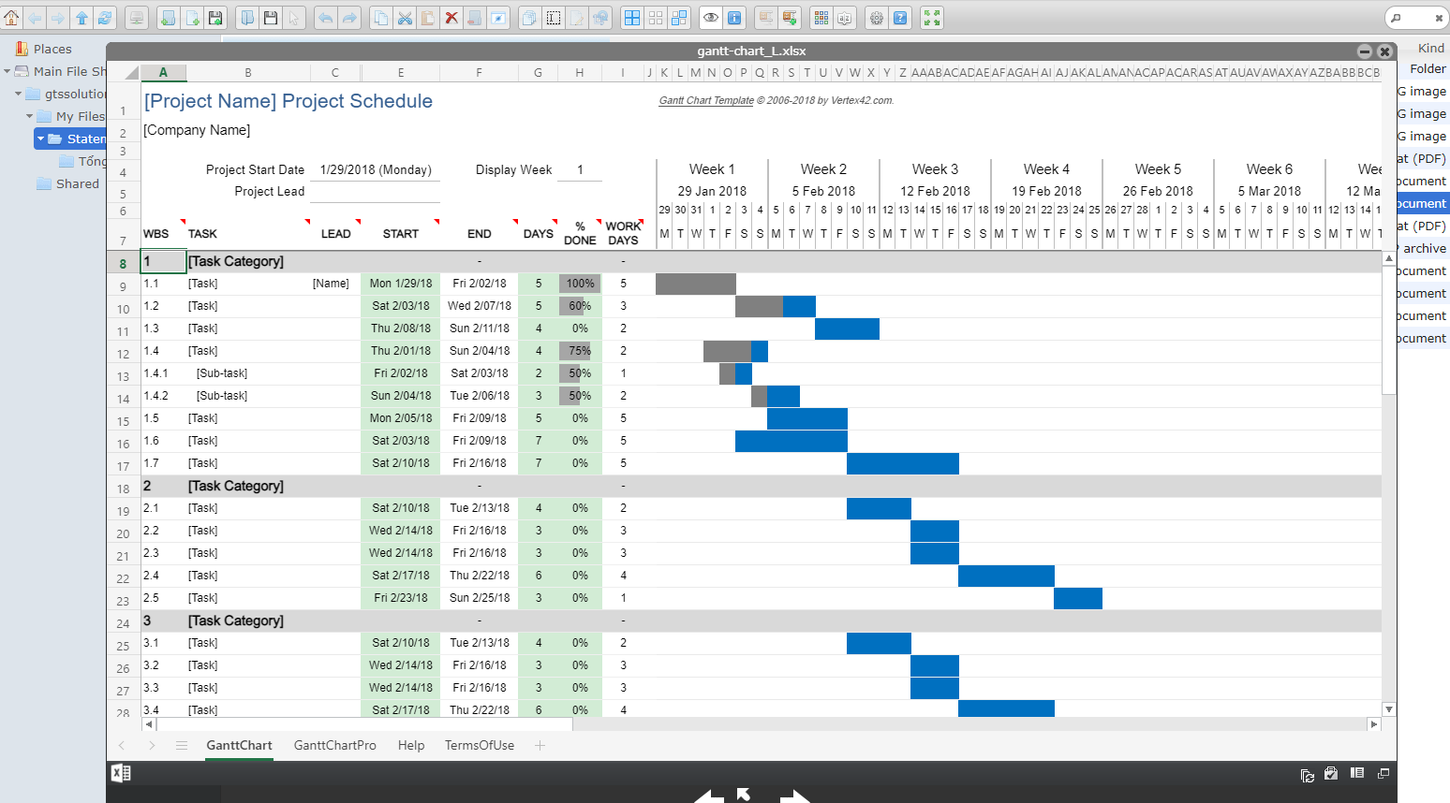Open help with the blue question icon
This screenshot has height=803, width=1450.
pyautogui.click(x=899, y=18)
